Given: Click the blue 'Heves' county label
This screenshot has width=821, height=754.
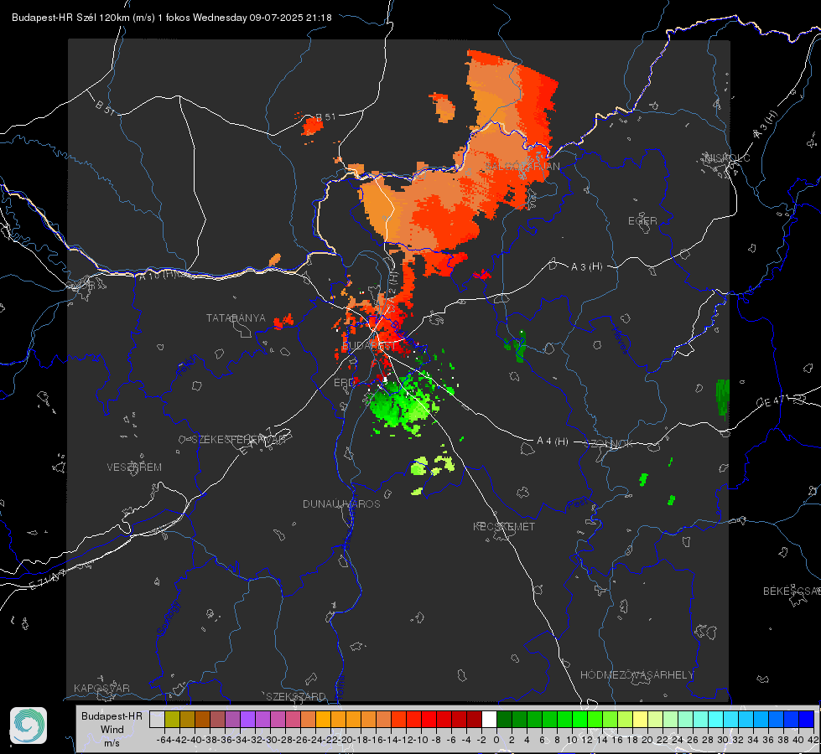Looking at the screenshot, I should [619, 341].
